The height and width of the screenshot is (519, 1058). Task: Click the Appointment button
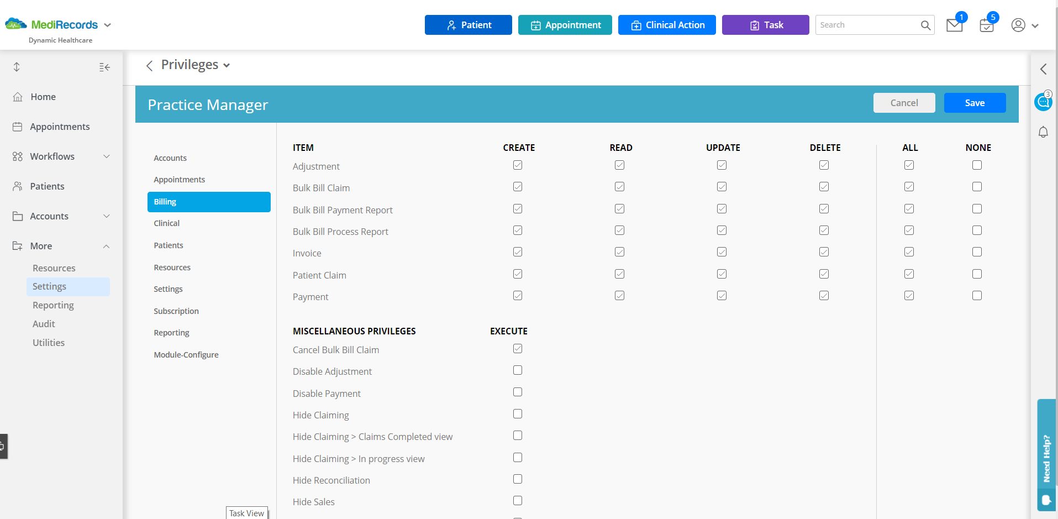[565, 25]
